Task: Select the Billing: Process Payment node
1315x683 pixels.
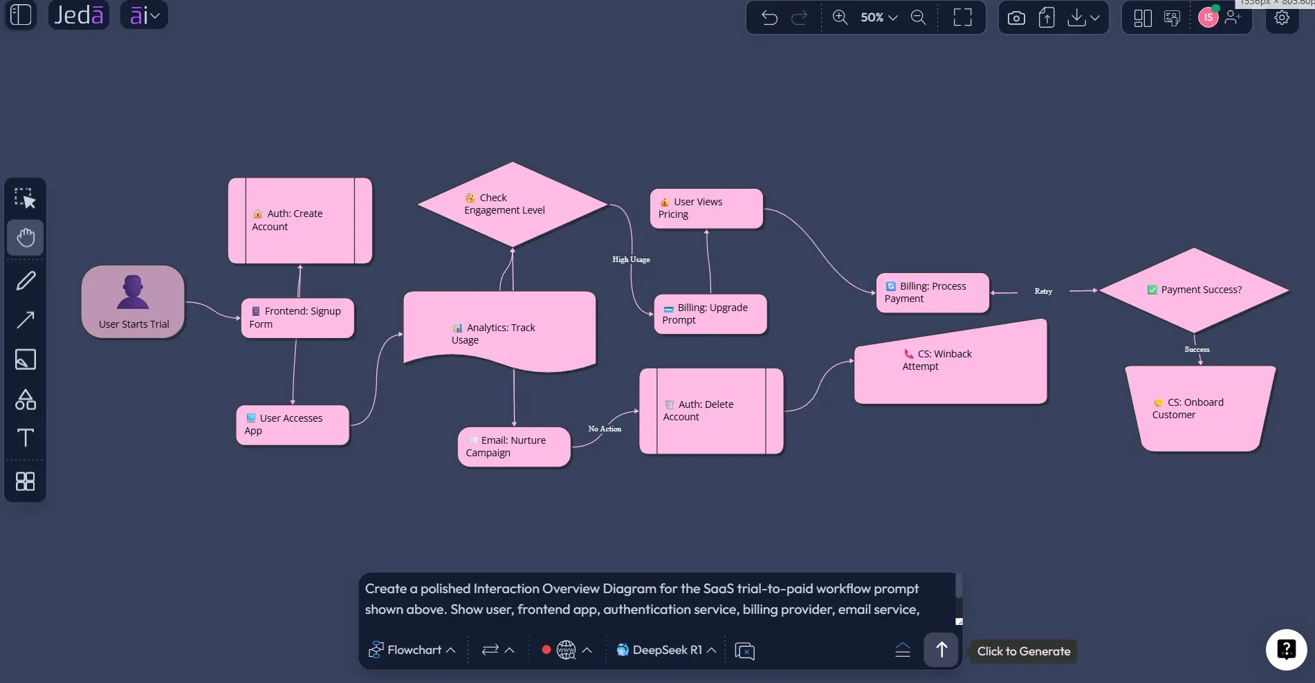Action: coord(932,292)
